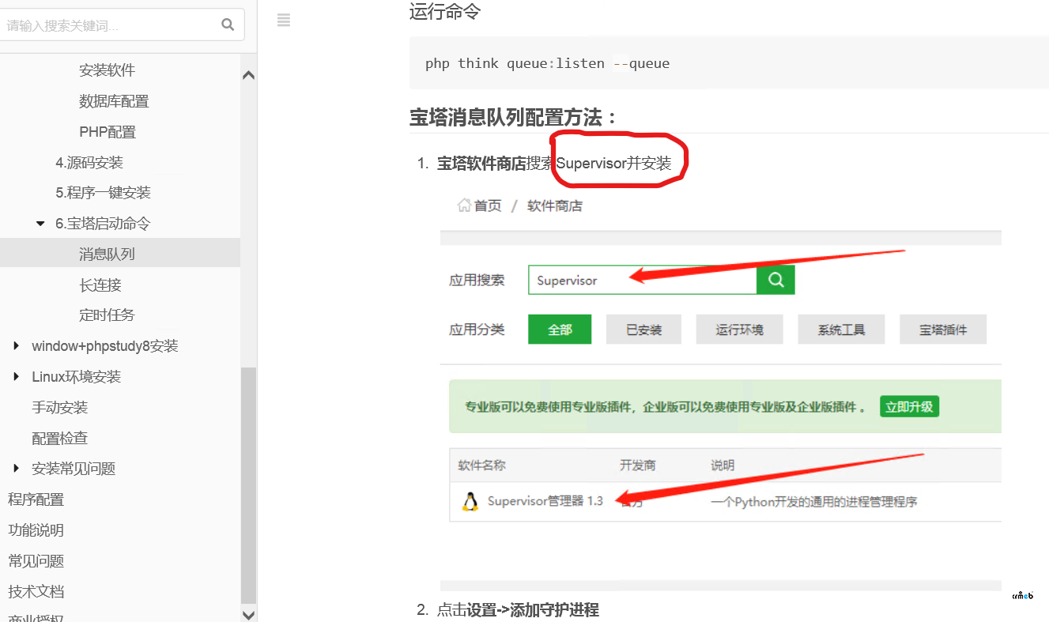Expand the 安装常见问题 node
The height and width of the screenshot is (622, 1049).
point(17,468)
